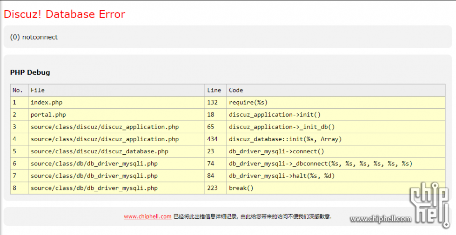Select the portal.php file cell
Screen dimensions: 456x235
[116, 115]
